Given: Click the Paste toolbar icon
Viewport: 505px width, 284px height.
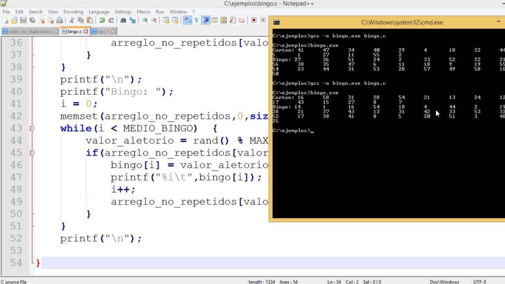Looking at the screenshot, I should click(x=90, y=21).
